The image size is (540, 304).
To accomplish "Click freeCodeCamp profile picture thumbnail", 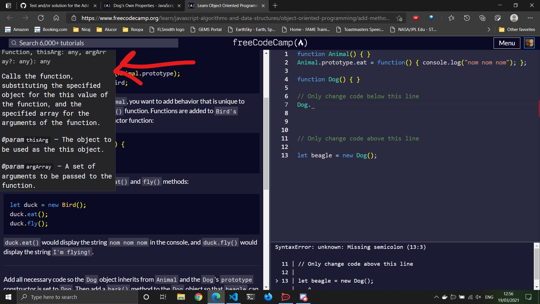I will 529,43.
